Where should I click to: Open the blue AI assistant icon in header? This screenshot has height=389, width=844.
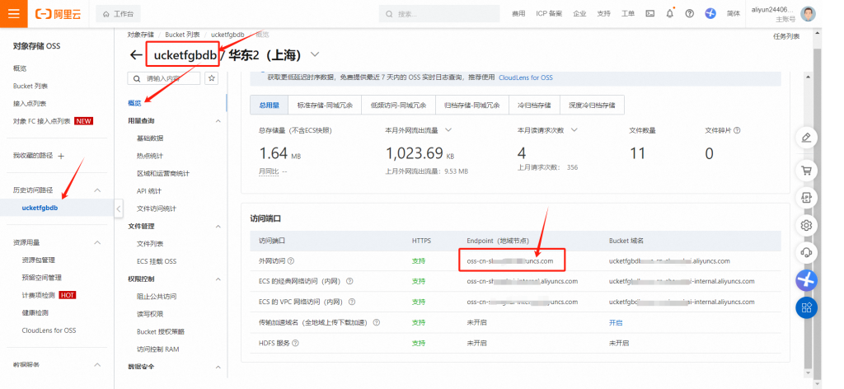[x=710, y=14]
